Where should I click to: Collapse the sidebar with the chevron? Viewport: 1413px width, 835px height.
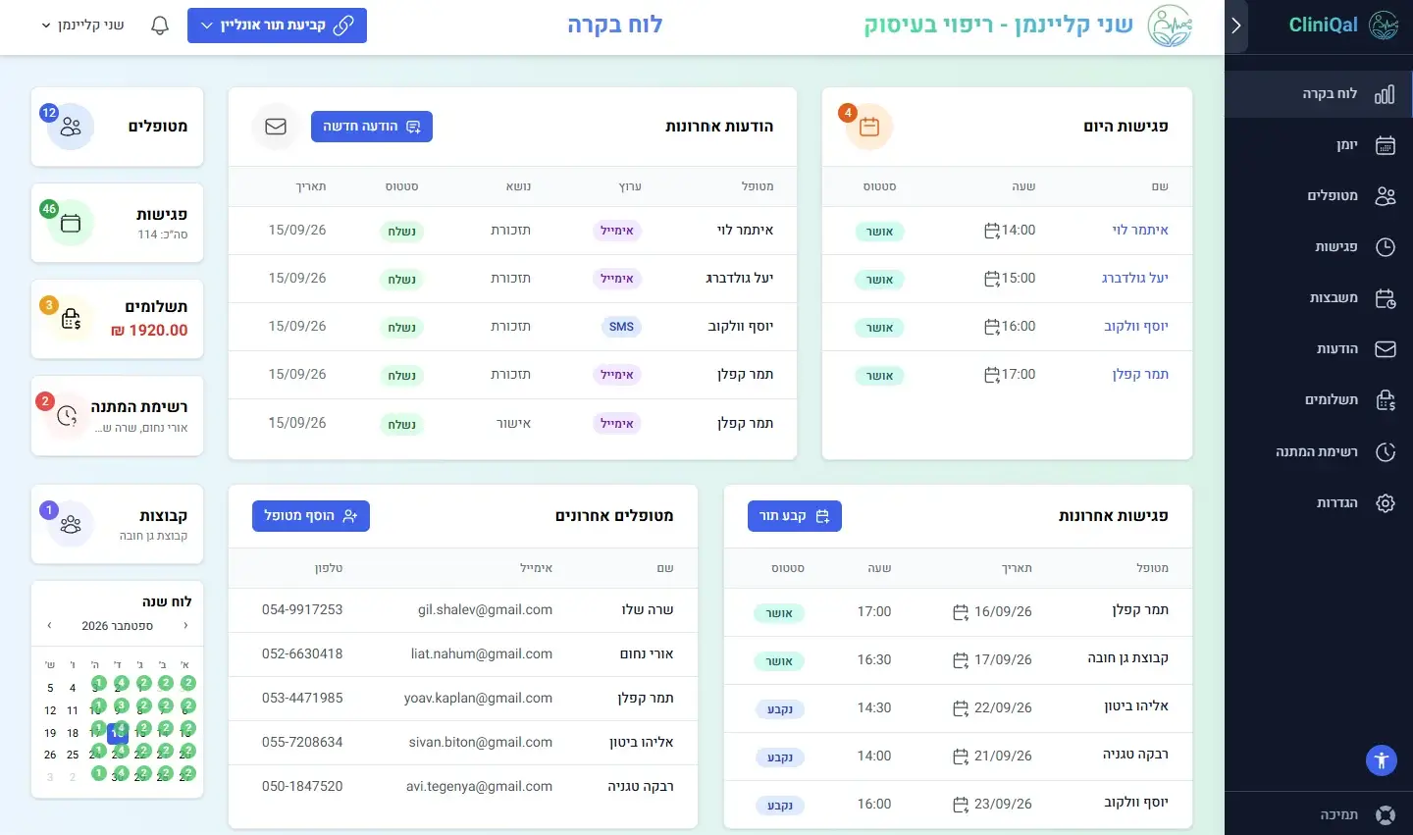(x=1236, y=26)
